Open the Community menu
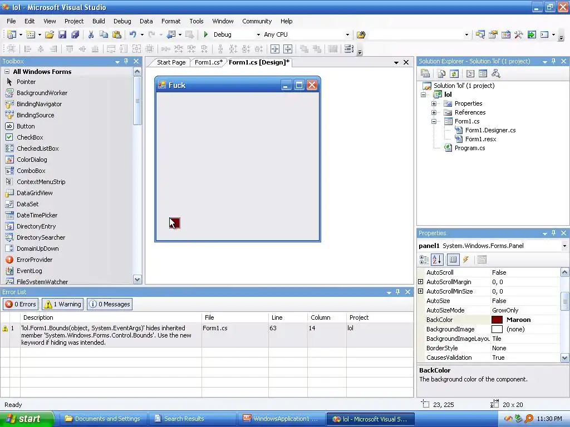 point(257,21)
